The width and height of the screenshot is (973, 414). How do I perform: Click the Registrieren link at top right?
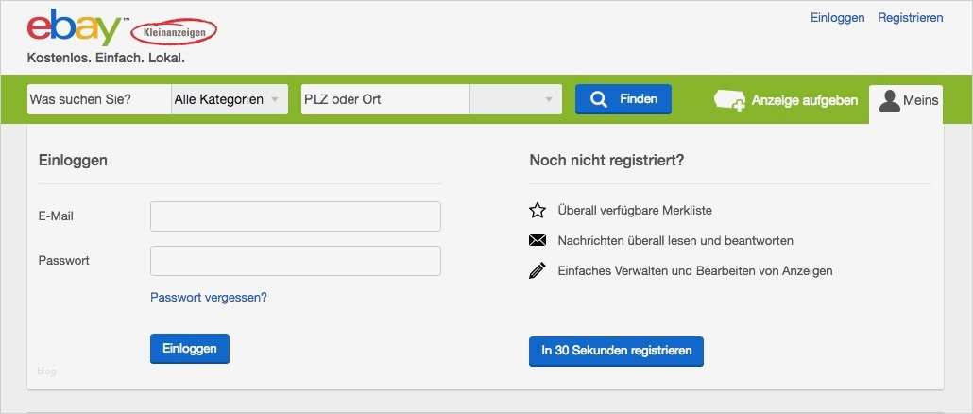[911, 17]
